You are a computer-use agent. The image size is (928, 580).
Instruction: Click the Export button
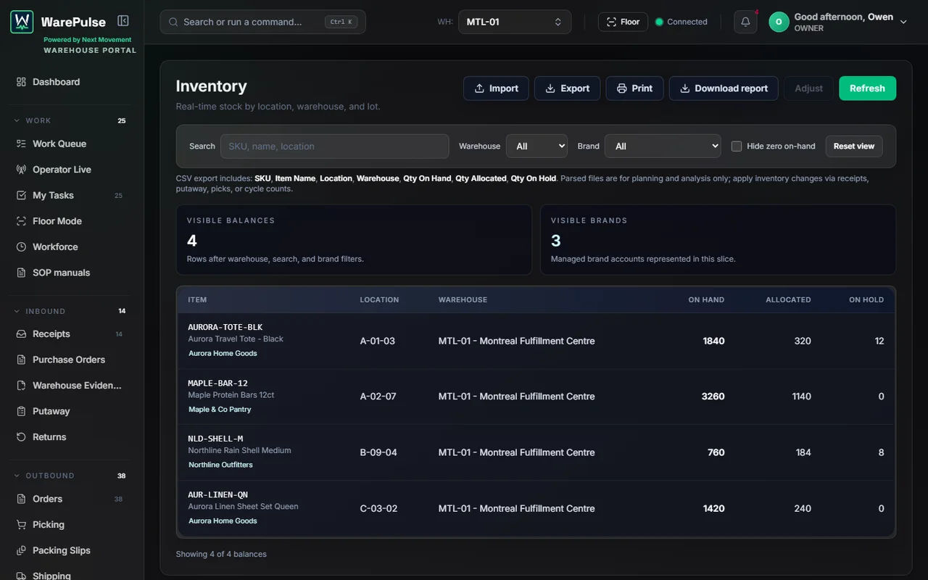point(567,88)
